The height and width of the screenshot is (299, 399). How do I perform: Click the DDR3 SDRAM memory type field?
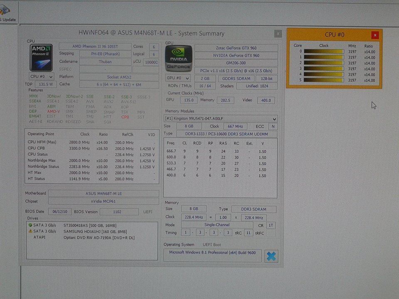click(254, 209)
